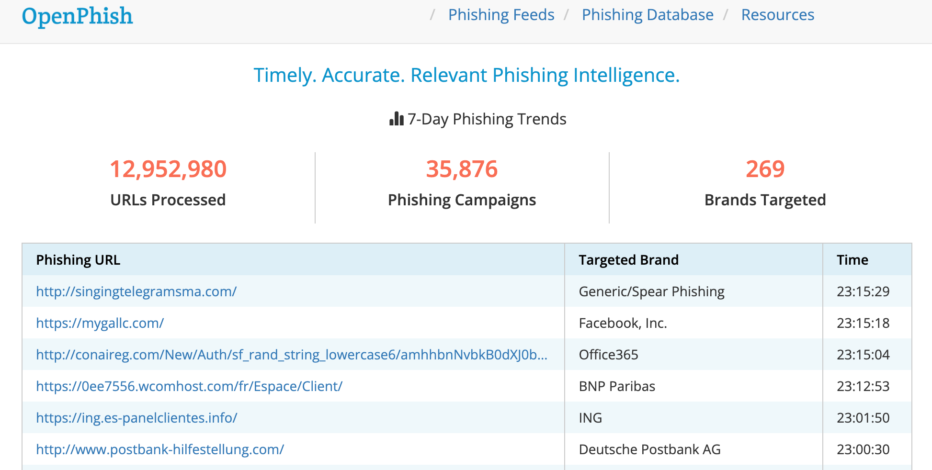This screenshot has width=932, height=470.
Task: Click the bar chart trends icon
Action: [397, 119]
